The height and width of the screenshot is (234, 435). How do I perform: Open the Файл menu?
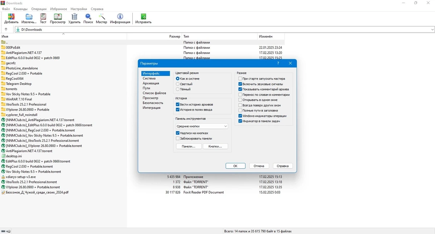6,9
